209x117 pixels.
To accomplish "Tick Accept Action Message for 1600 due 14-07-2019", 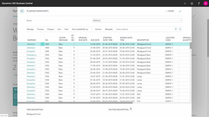I will click(74, 94).
